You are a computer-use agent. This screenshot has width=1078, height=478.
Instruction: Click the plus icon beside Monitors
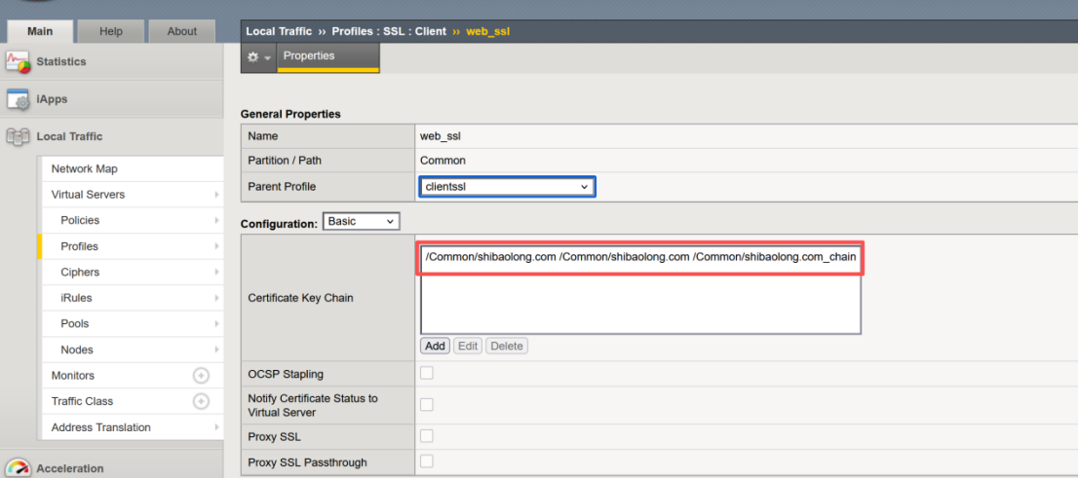[x=201, y=376]
